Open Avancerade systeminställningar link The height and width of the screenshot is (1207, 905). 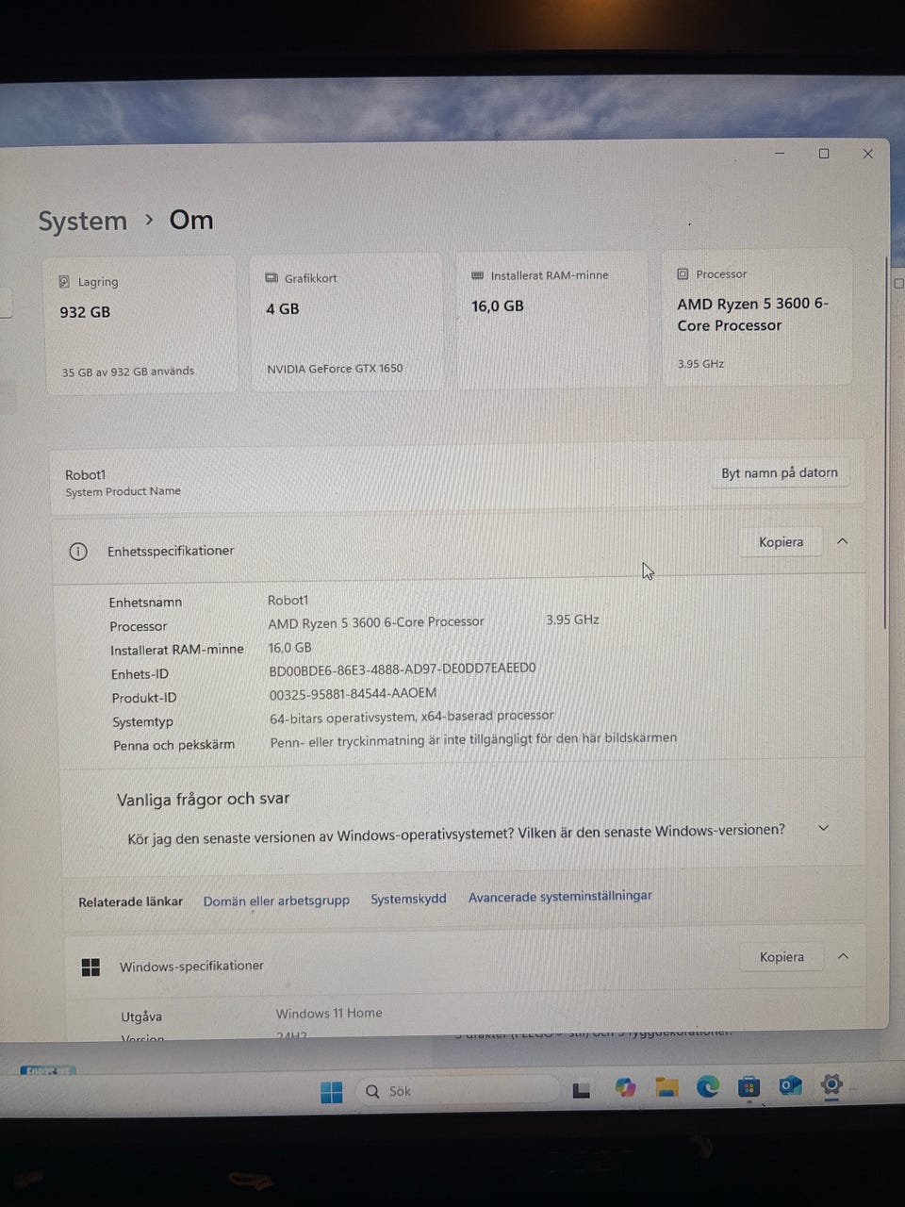coord(560,896)
